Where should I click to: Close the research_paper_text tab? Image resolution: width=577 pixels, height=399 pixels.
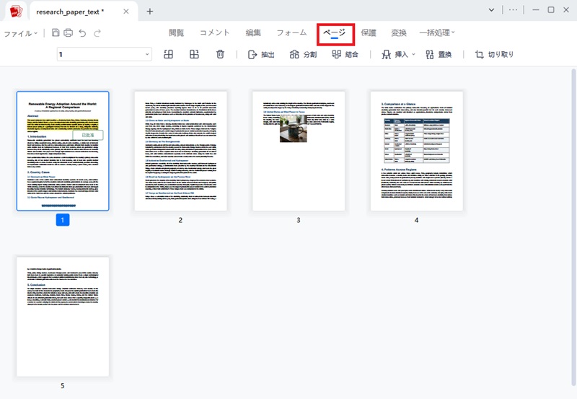[126, 12]
